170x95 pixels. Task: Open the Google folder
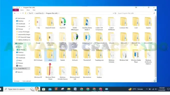[38, 38]
